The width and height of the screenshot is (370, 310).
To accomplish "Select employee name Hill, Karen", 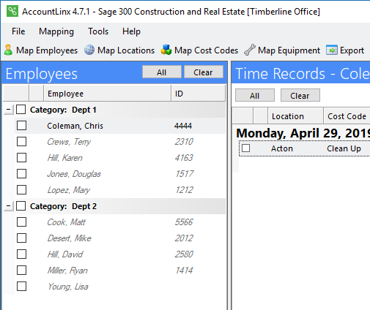I will coord(65,158).
